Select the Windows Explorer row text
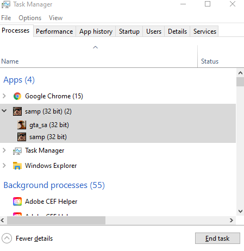 tap(51, 166)
